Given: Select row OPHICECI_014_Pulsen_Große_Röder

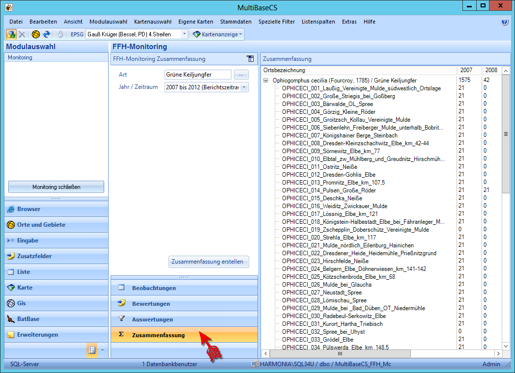Looking at the screenshot, I should [329, 190].
